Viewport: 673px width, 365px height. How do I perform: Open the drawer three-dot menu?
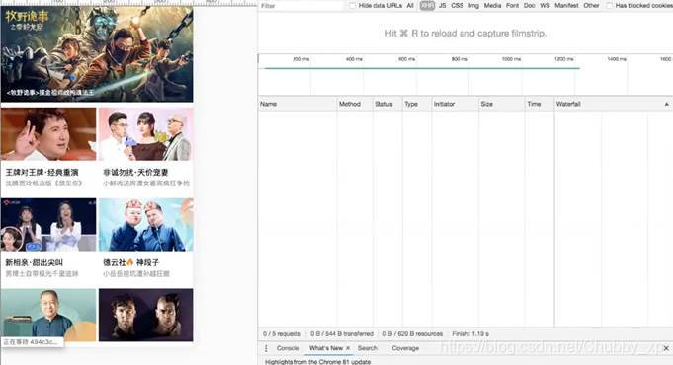[x=266, y=348]
